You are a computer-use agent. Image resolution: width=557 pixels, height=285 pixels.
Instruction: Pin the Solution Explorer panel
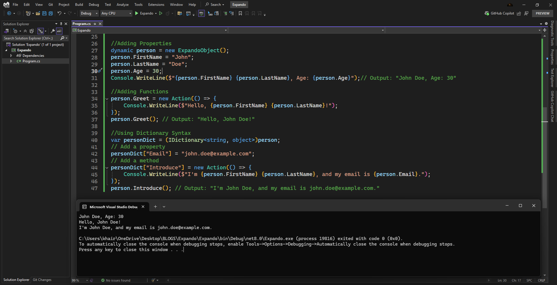pos(61,24)
